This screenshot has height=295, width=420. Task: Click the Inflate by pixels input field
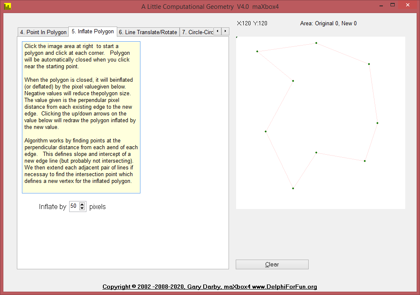(74, 206)
